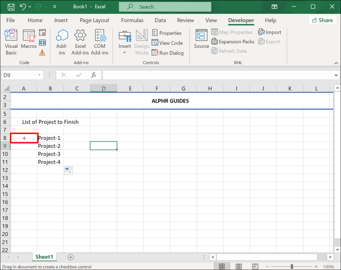Toggle Design Mode
The width and height of the screenshot is (341, 270).
tap(142, 42)
